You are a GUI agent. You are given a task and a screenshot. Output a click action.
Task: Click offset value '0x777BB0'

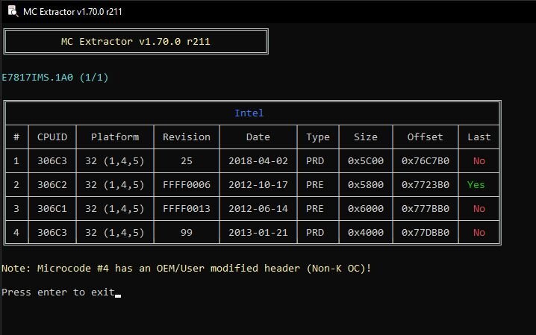click(426, 209)
